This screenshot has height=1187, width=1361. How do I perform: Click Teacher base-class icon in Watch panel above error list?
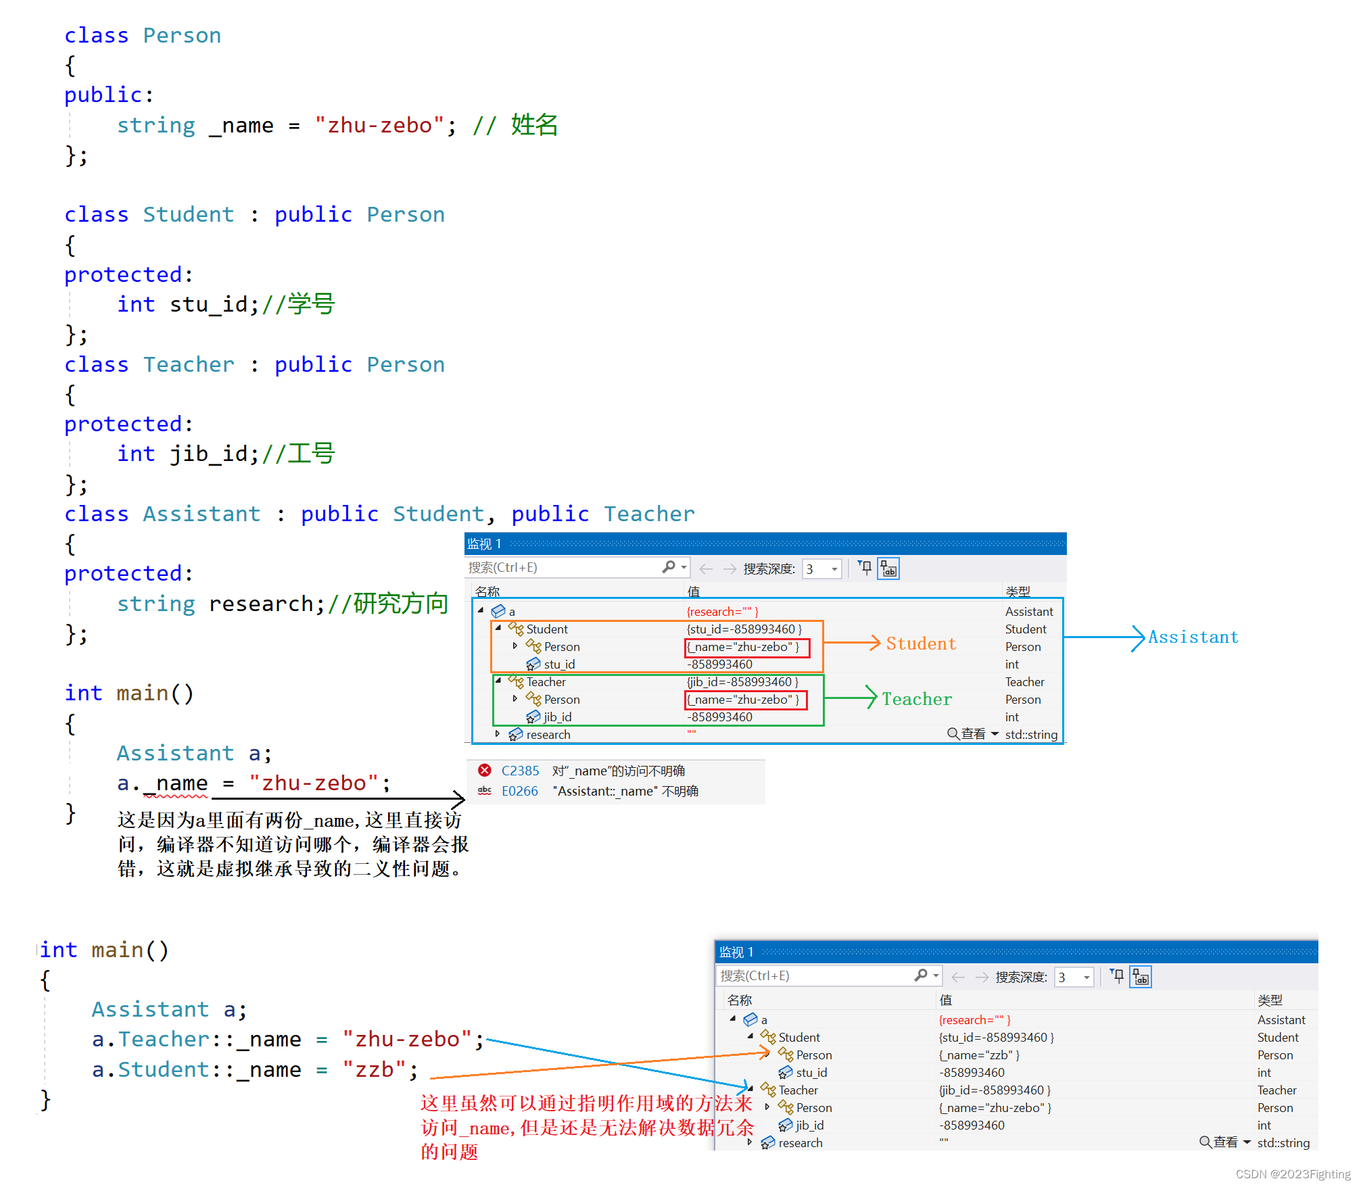pyautogui.click(x=516, y=681)
